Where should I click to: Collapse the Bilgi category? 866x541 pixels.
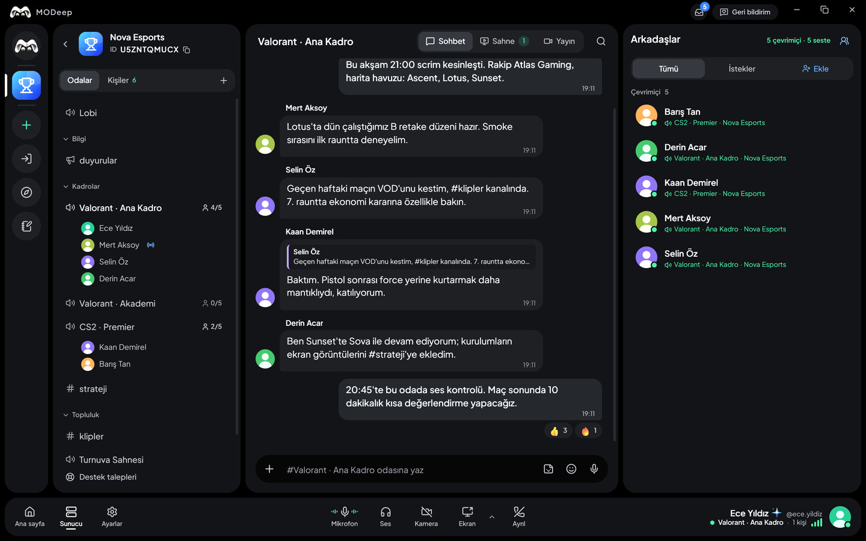pyautogui.click(x=75, y=139)
